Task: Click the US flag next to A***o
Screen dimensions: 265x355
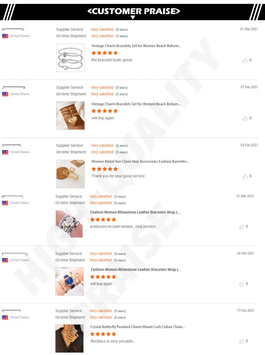Action: [x=5, y=36]
